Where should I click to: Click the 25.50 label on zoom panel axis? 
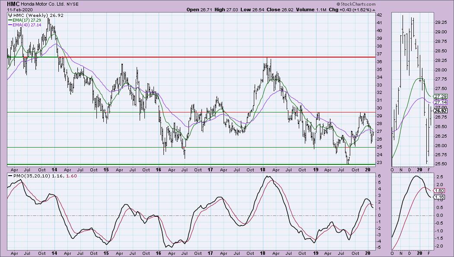pos(441,164)
